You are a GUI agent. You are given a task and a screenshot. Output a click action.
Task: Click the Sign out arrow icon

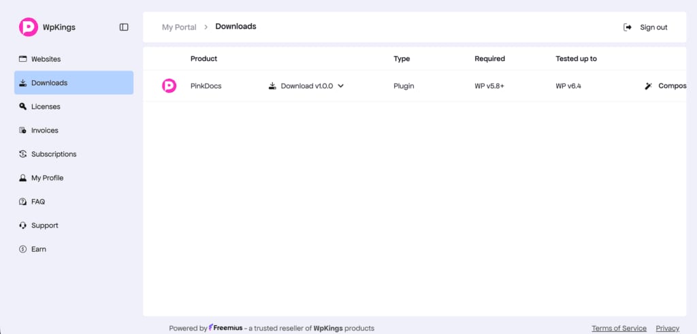coord(628,27)
